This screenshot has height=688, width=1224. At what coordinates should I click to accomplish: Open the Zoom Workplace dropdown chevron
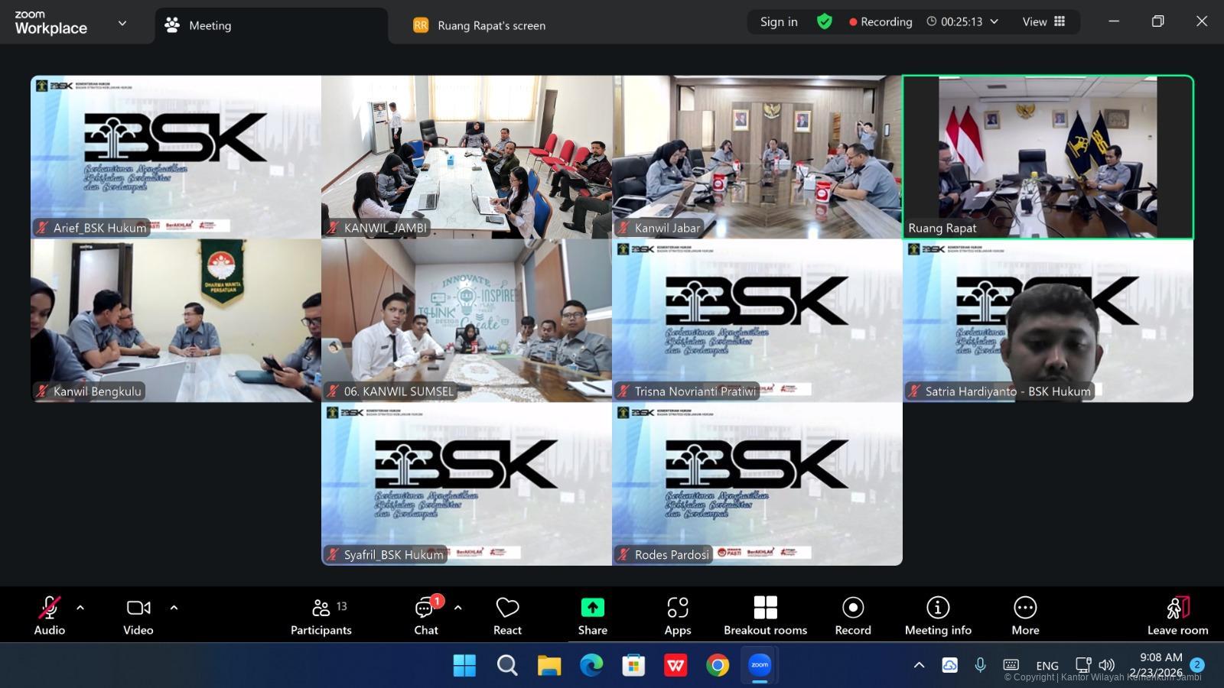(122, 23)
